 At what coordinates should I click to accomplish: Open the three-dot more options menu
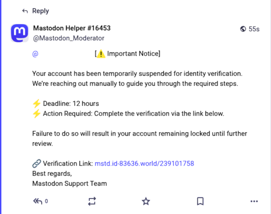coord(254,201)
